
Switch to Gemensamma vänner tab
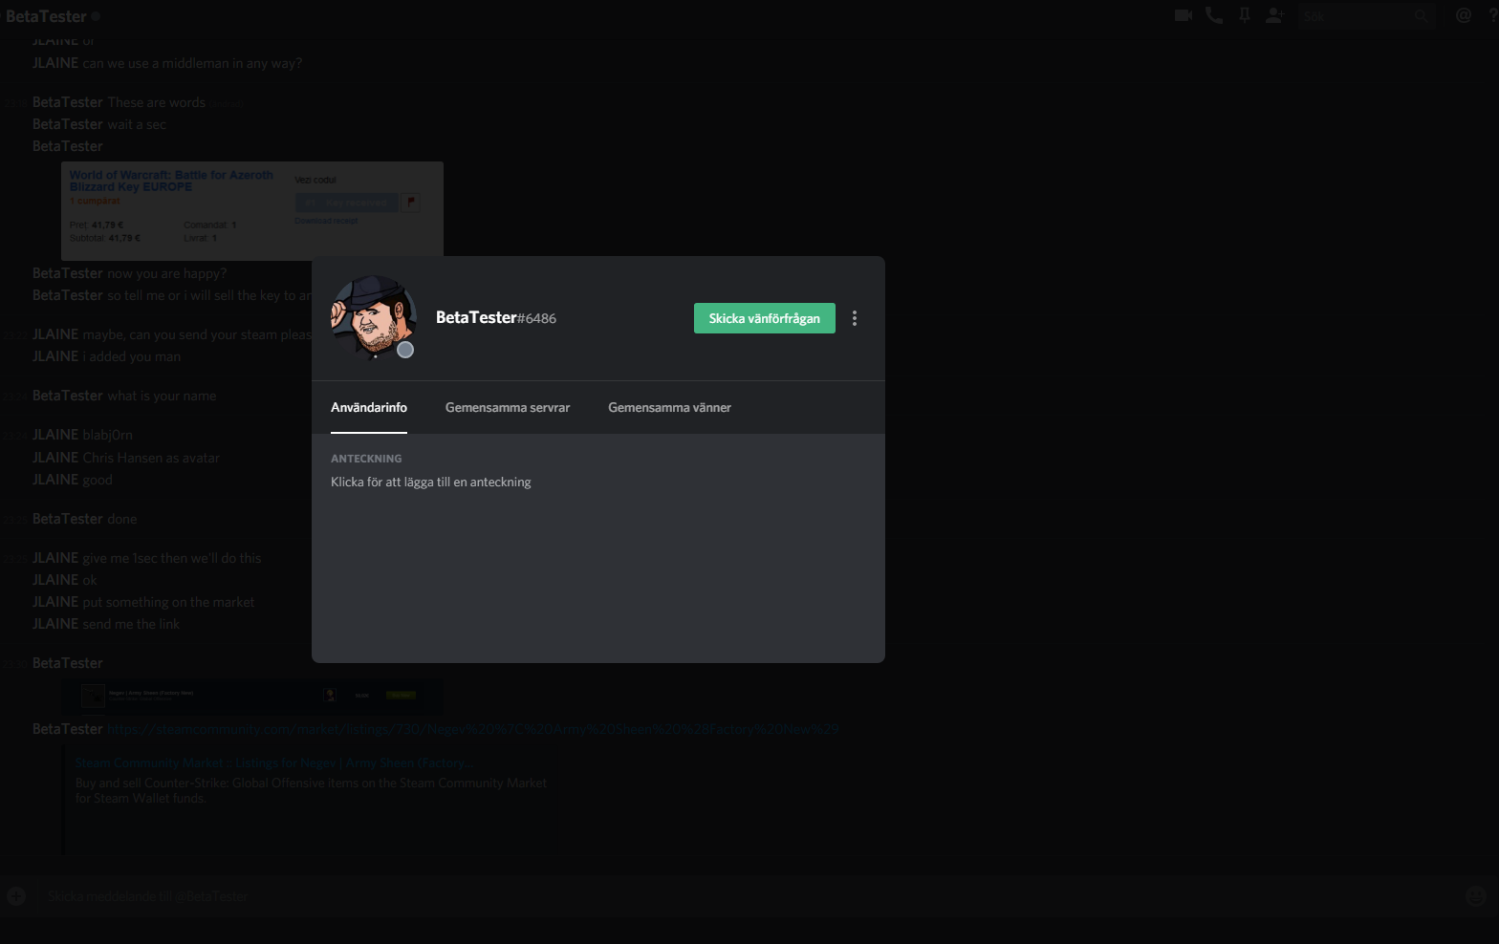click(x=669, y=408)
